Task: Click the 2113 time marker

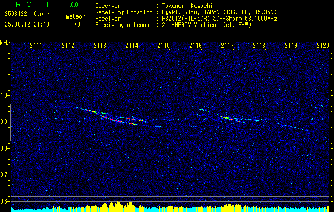Action: 100,45
